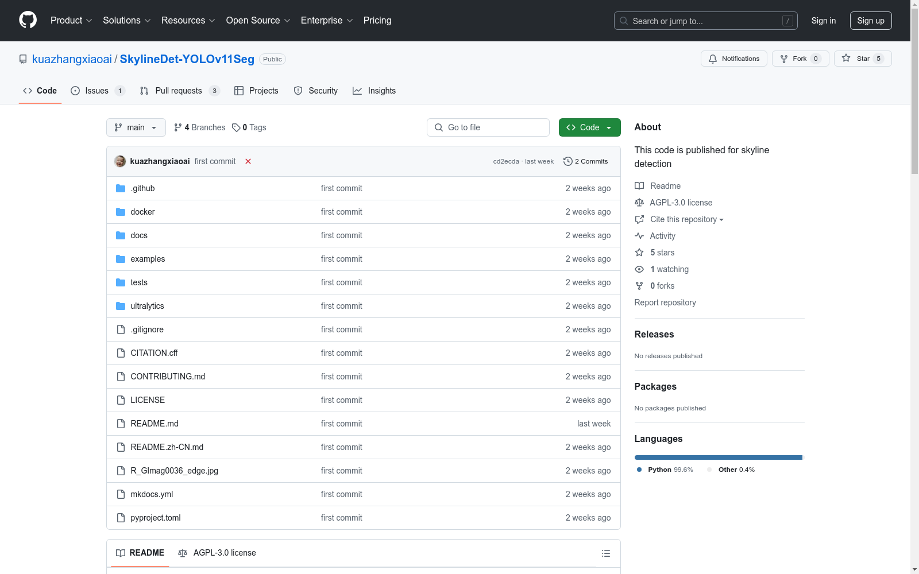This screenshot has width=919, height=574.
Task: Click the stars icon in About sidebar
Action: (639, 253)
